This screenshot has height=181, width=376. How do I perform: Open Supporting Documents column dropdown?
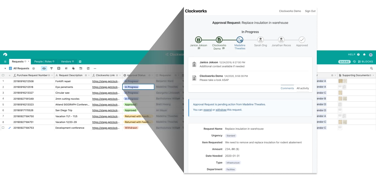coord(374,75)
